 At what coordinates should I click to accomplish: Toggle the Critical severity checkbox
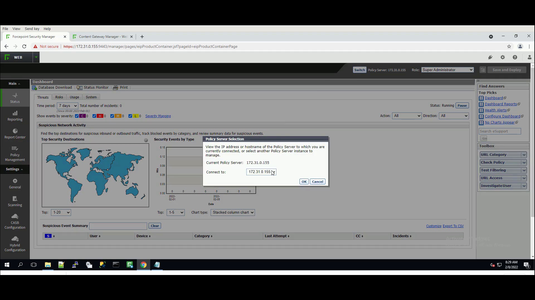77,116
